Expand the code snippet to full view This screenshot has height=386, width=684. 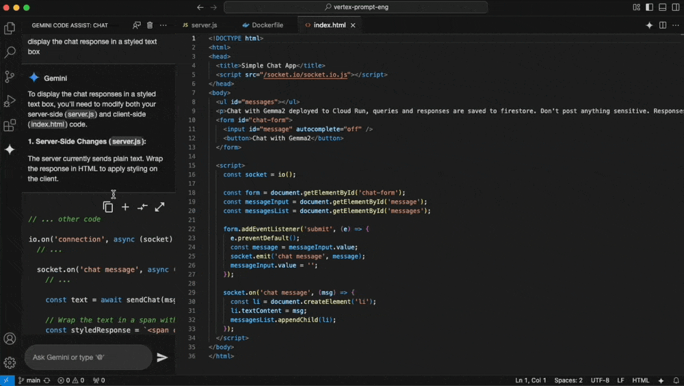tap(159, 207)
